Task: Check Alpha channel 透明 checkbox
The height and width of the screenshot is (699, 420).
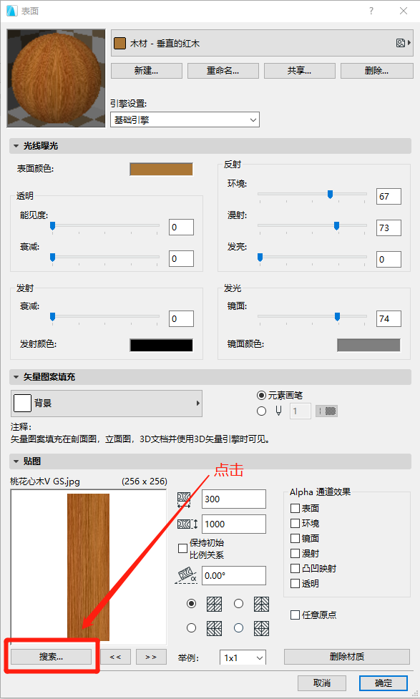Action: 295,584
